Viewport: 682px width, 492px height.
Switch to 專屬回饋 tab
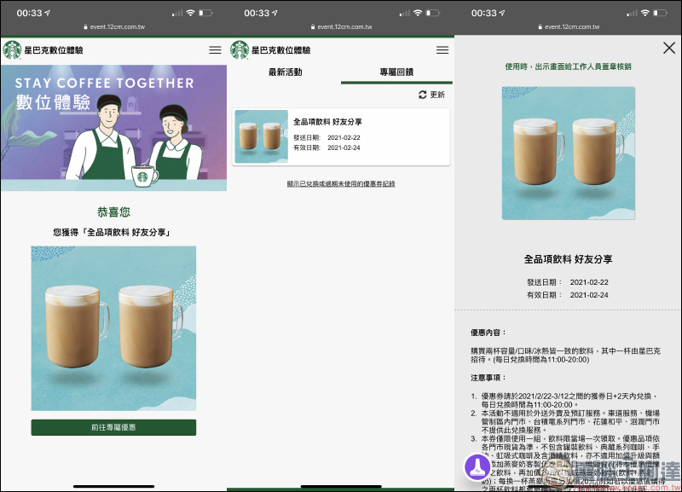click(396, 72)
